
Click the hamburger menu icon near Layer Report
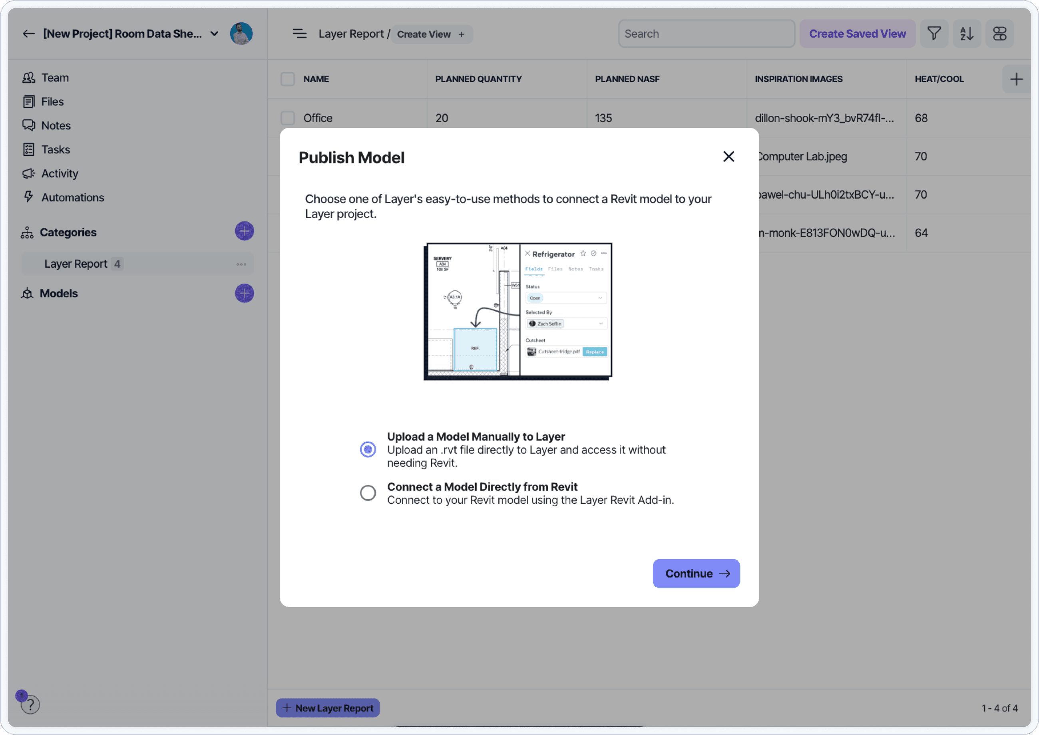(x=299, y=34)
